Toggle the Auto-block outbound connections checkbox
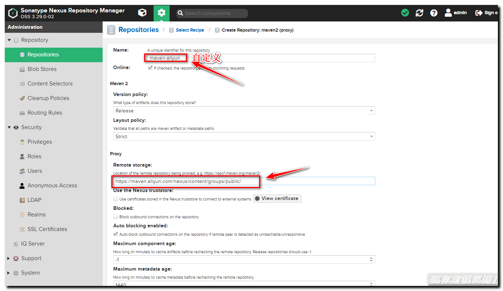 [115, 234]
